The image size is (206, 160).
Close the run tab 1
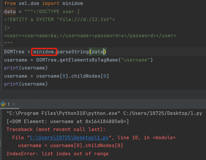pyautogui.click(x=14, y=104)
